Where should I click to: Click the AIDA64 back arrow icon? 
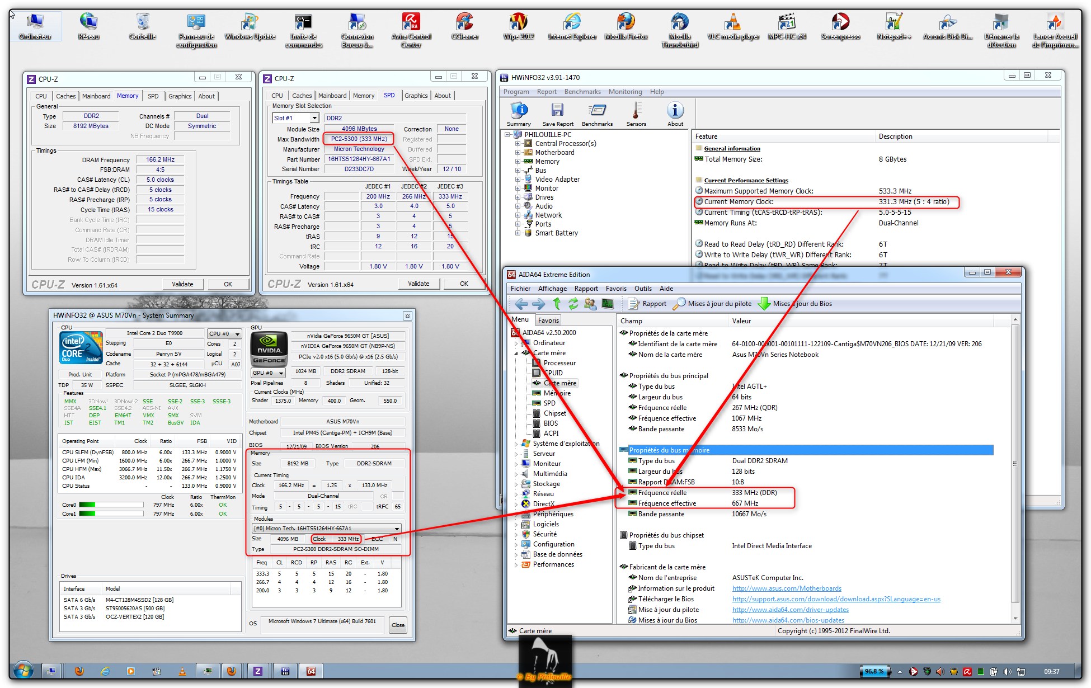[521, 304]
